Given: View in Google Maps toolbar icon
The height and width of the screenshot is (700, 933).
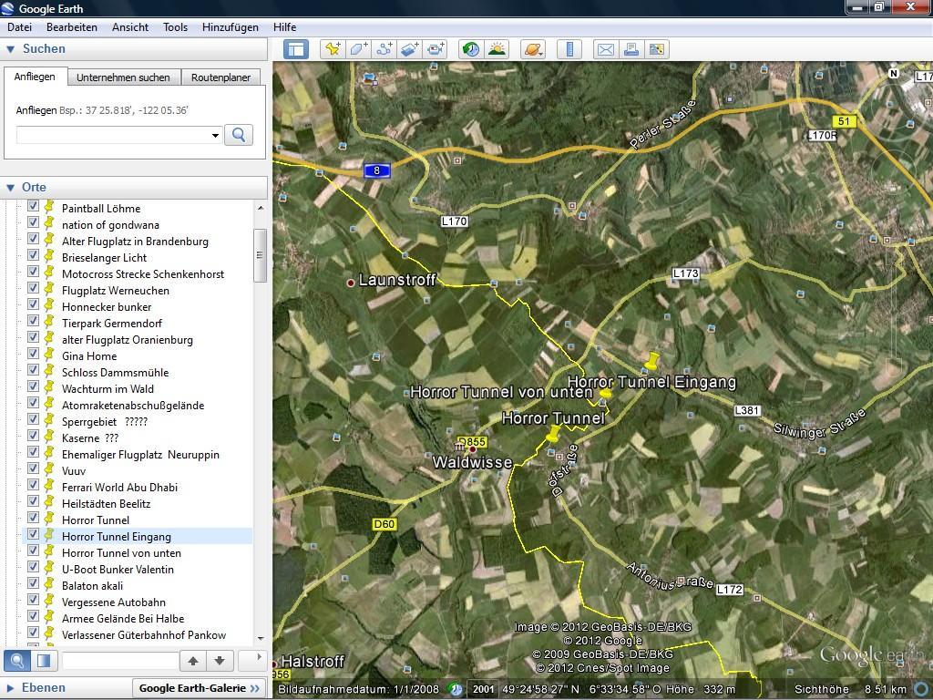Looking at the screenshot, I should 656,49.
